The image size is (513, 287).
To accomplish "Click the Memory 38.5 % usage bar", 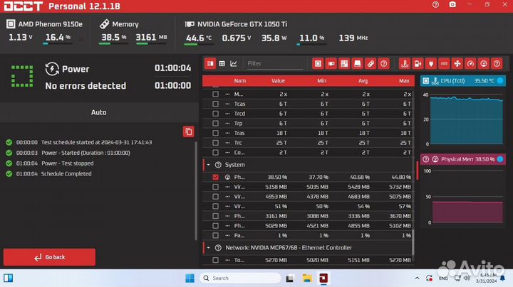I will [113, 44].
